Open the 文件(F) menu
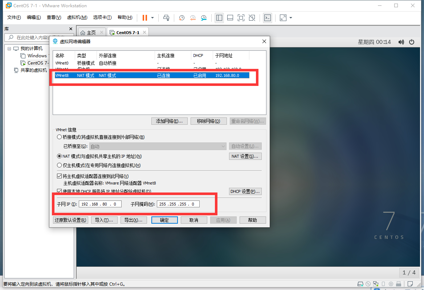The height and width of the screenshot is (290, 424). (x=14, y=17)
